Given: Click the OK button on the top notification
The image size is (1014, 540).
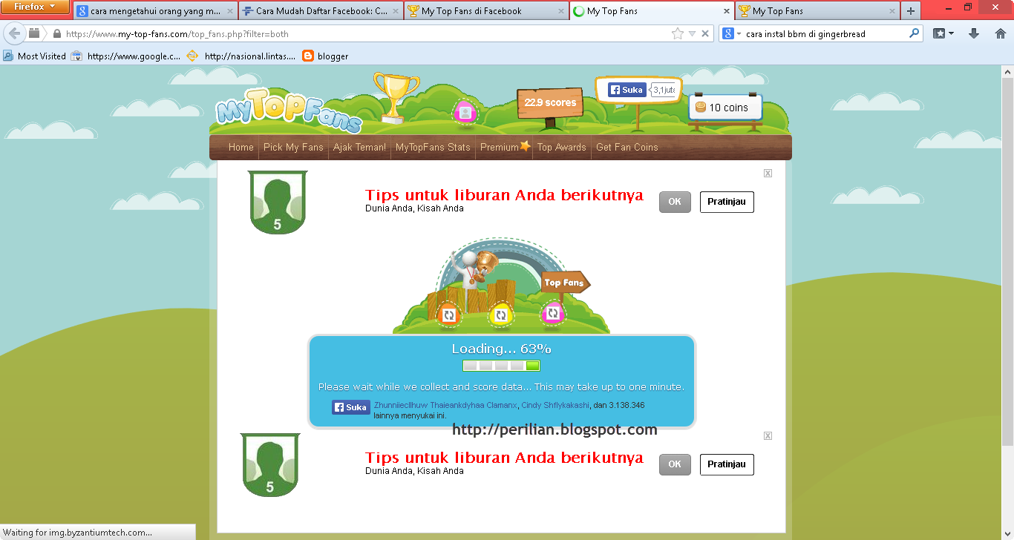Looking at the screenshot, I should 674,202.
